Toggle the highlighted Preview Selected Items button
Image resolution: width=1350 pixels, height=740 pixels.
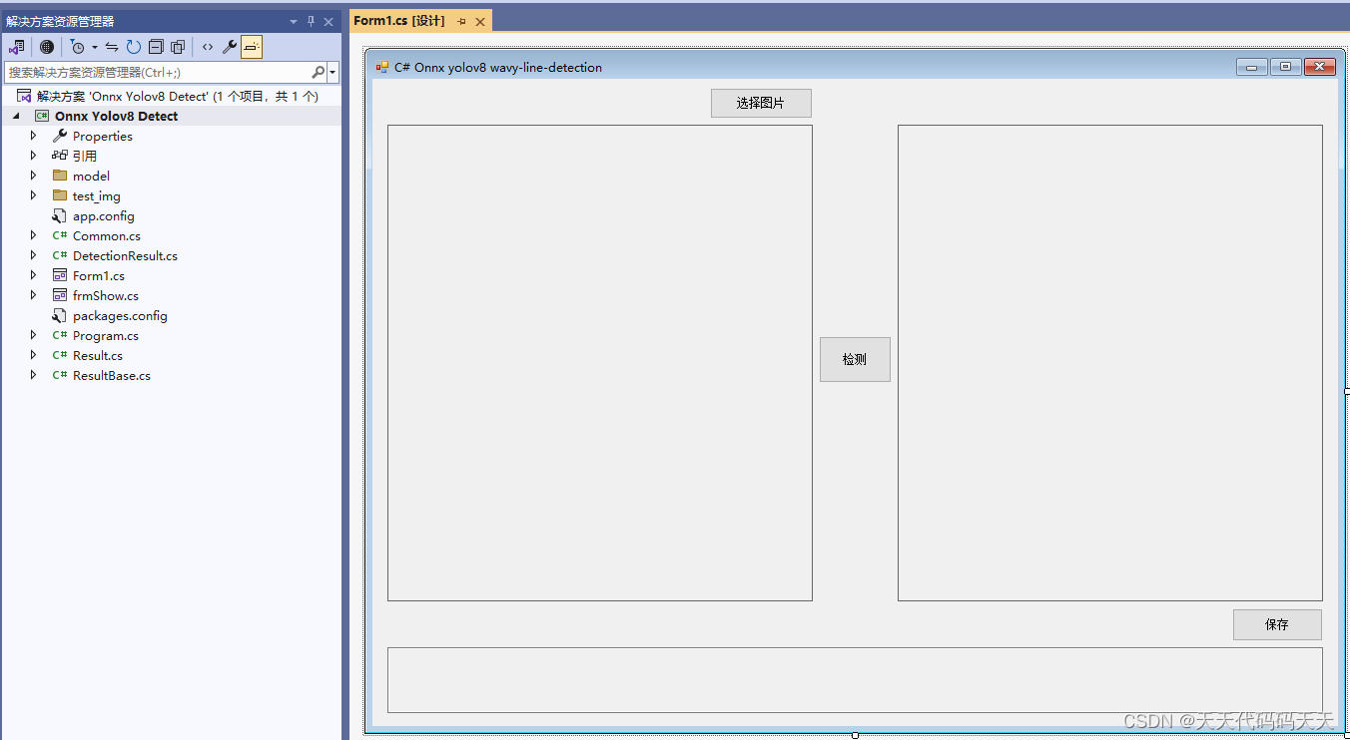click(x=251, y=46)
